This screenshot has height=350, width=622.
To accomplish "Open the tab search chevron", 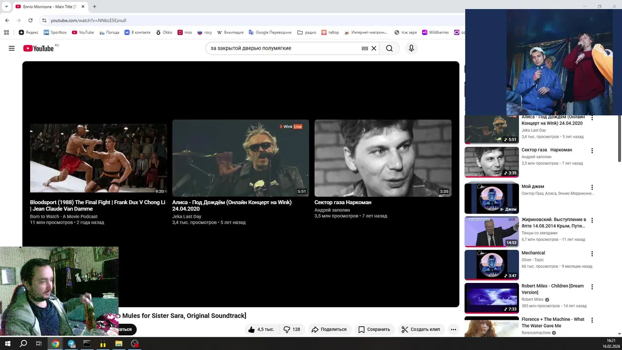I will coord(6,7).
